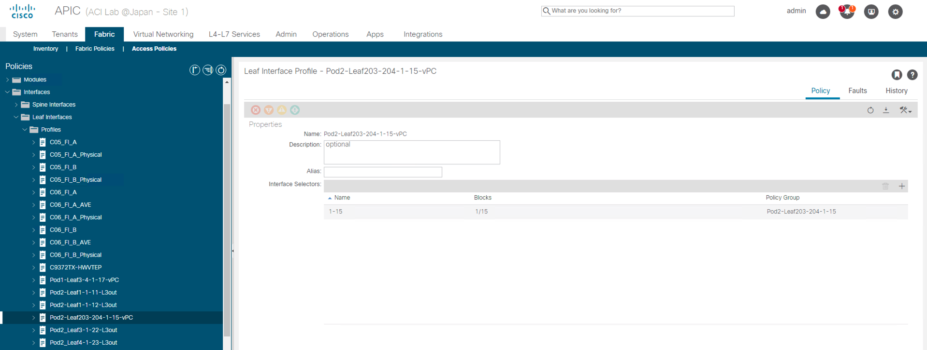Open the settings gear icon in header

tap(896, 12)
